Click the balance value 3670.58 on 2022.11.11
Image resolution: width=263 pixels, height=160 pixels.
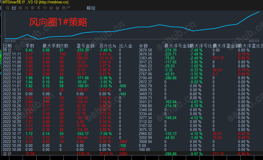pos(145,54)
